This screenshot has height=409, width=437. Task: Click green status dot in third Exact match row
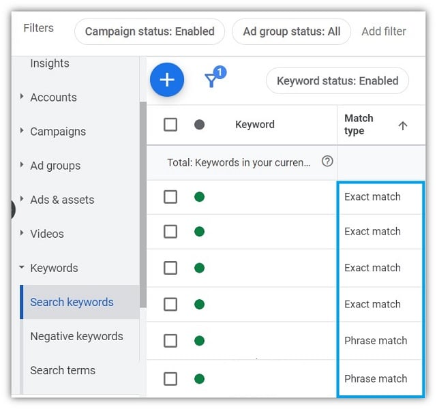click(199, 268)
